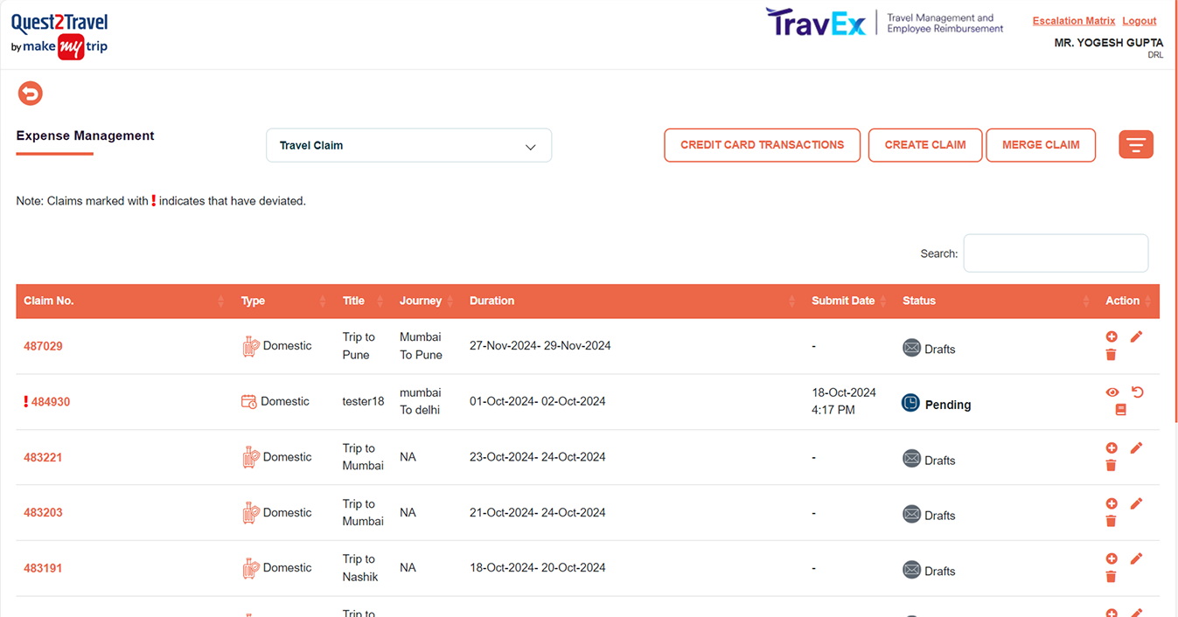This screenshot has width=1178, height=617.
Task: Open claim number 487029
Action: (43, 346)
